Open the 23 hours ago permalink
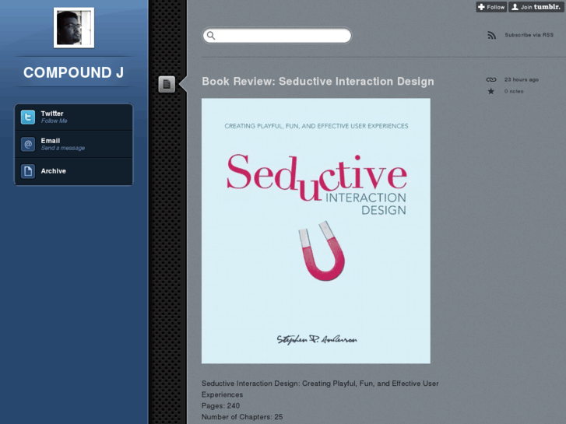 [522, 79]
